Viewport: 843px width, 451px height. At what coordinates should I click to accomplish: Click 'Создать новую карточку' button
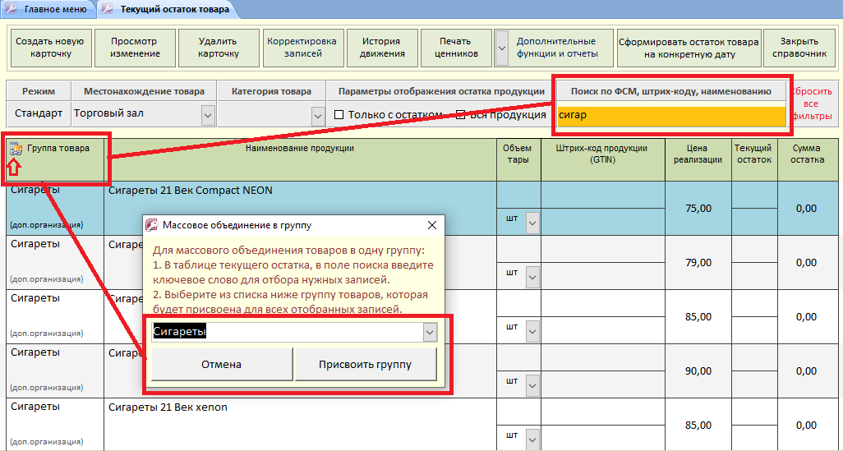pos(49,48)
